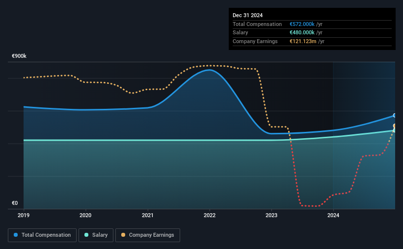403x249 pixels.
Task: Select the 2022 x-axis label
Action: [x=210, y=215]
